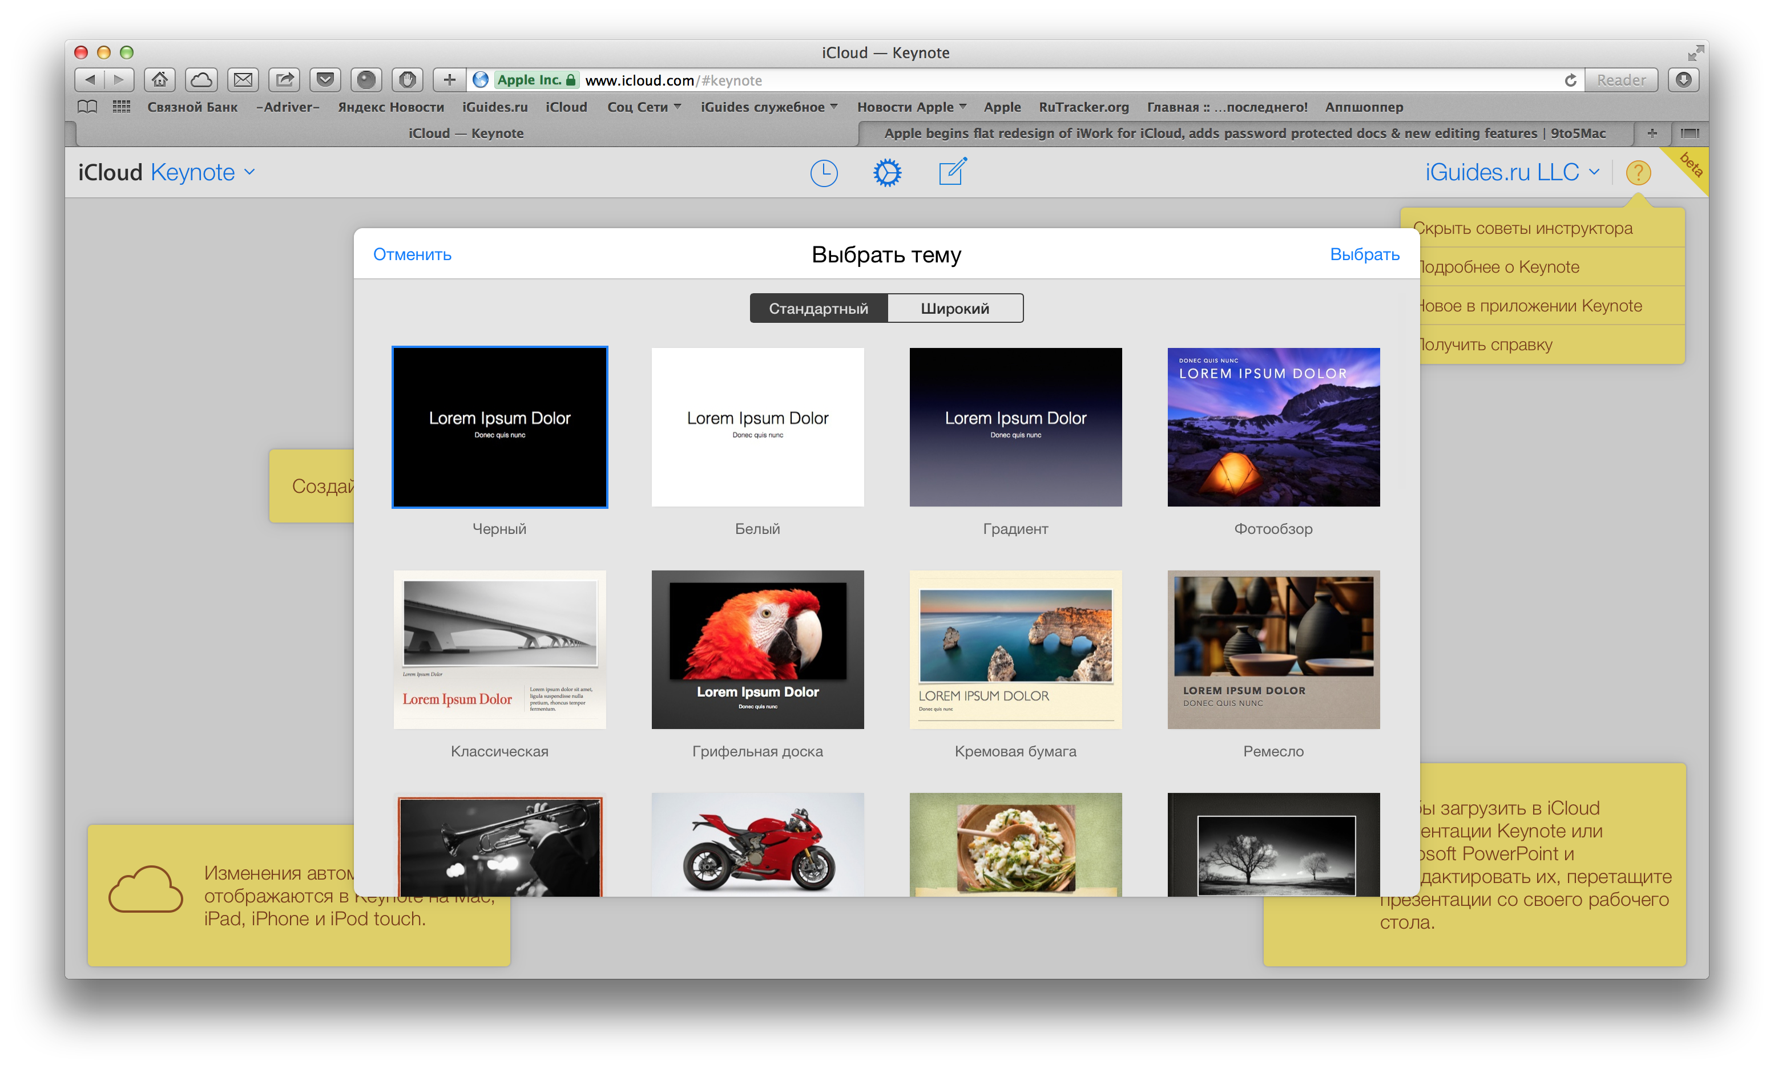Click the settings gear icon
This screenshot has width=1774, height=1069.
click(x=888, y=173)
